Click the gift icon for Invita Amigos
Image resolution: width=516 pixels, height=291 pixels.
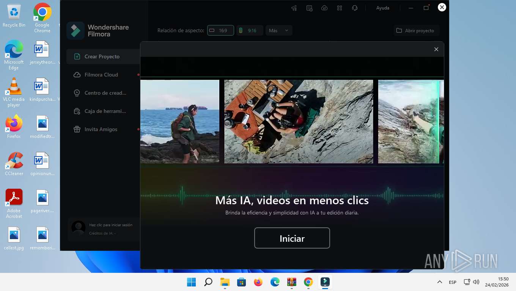click(77, 129)
